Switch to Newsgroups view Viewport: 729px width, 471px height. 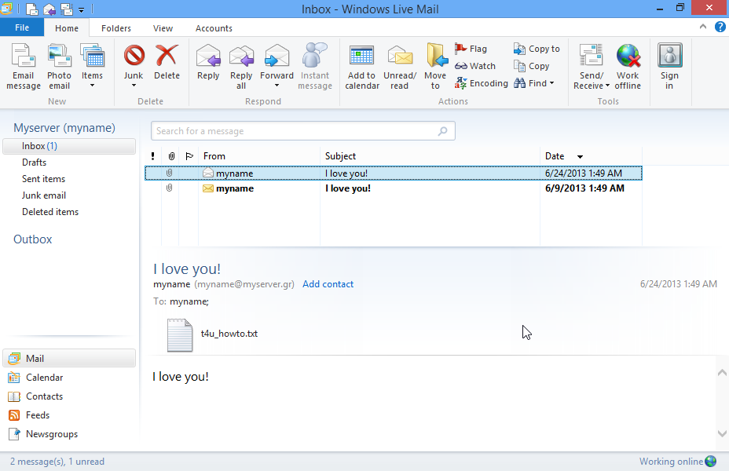(x=43, y=434)
